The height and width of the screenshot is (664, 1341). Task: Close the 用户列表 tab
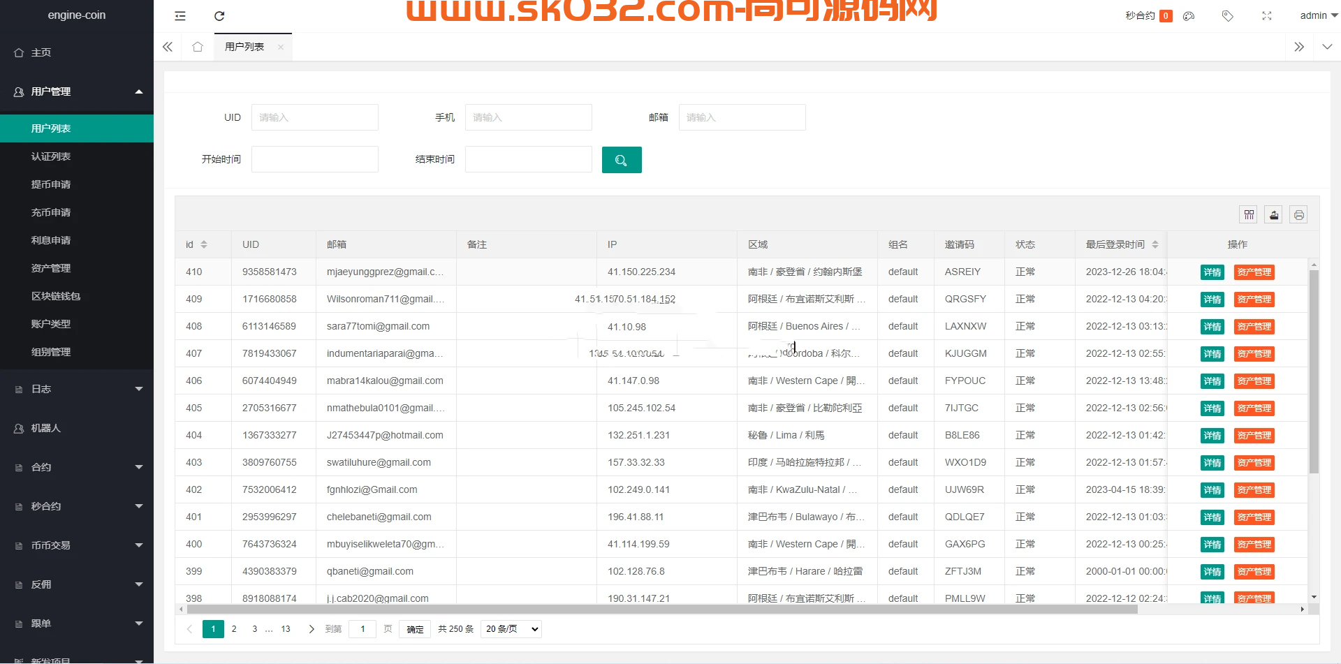point(281,47)
